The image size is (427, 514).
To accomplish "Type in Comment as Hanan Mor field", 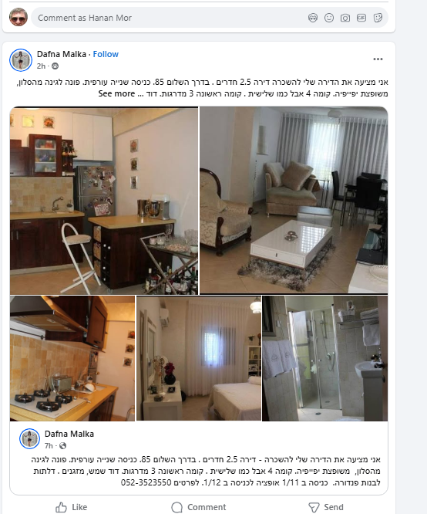I will point(170,18).
